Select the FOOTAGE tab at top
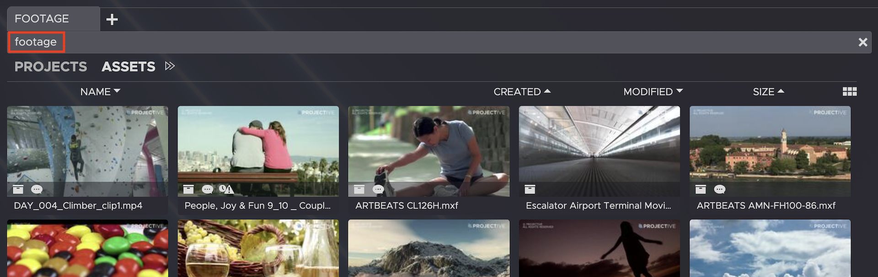 click(x=42, y=19)
